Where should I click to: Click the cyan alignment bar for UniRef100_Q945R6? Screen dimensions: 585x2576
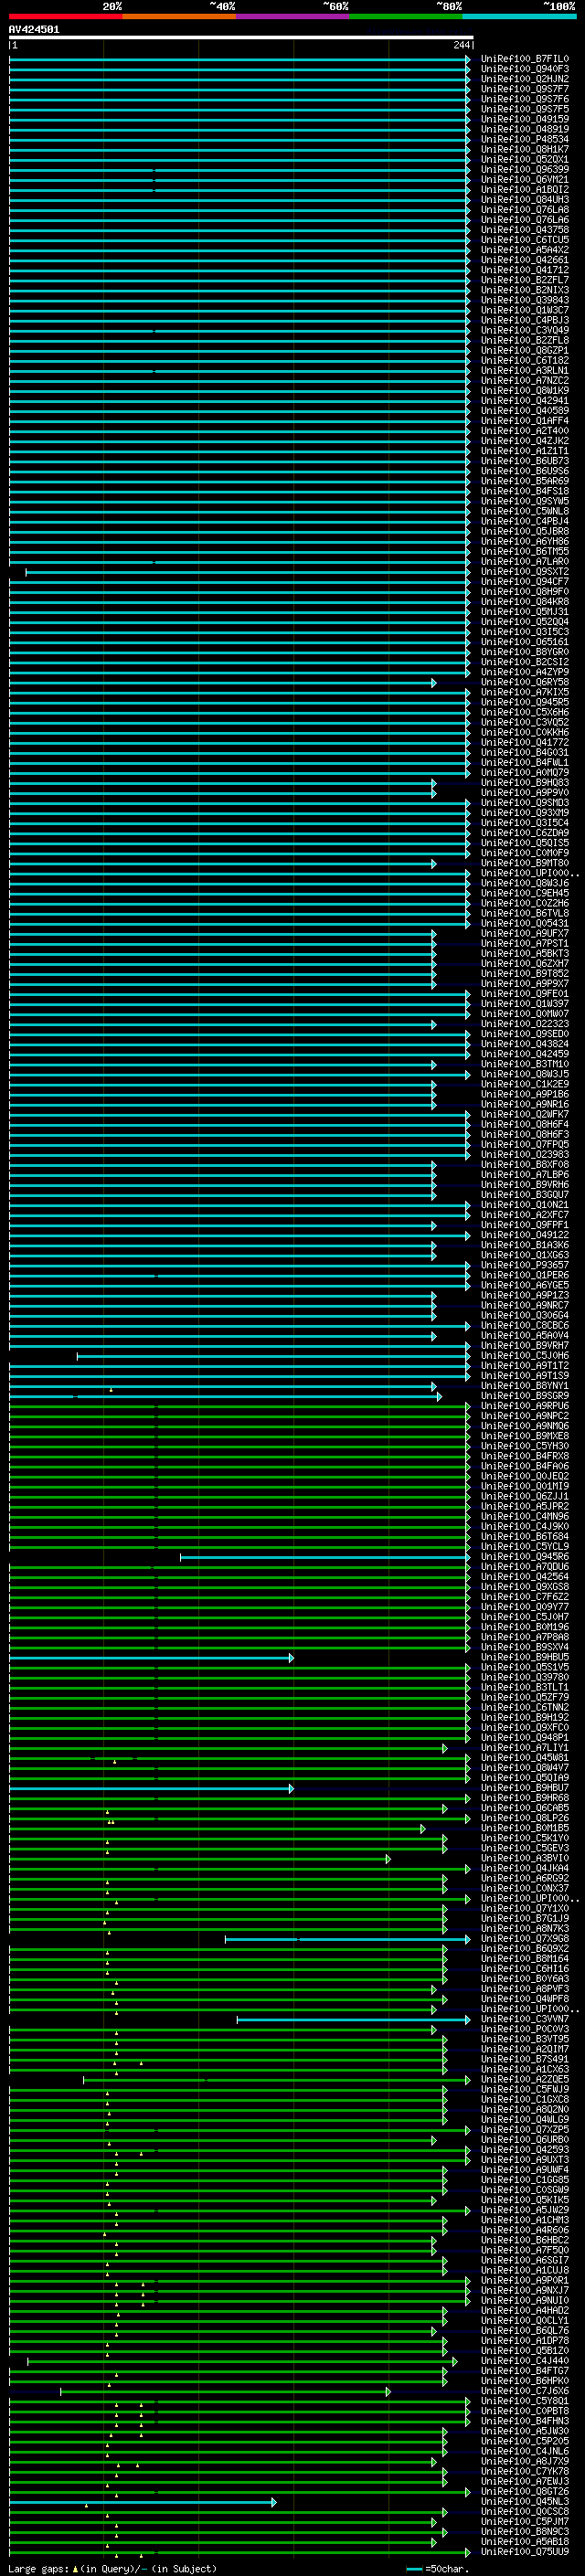(325, 1557)
